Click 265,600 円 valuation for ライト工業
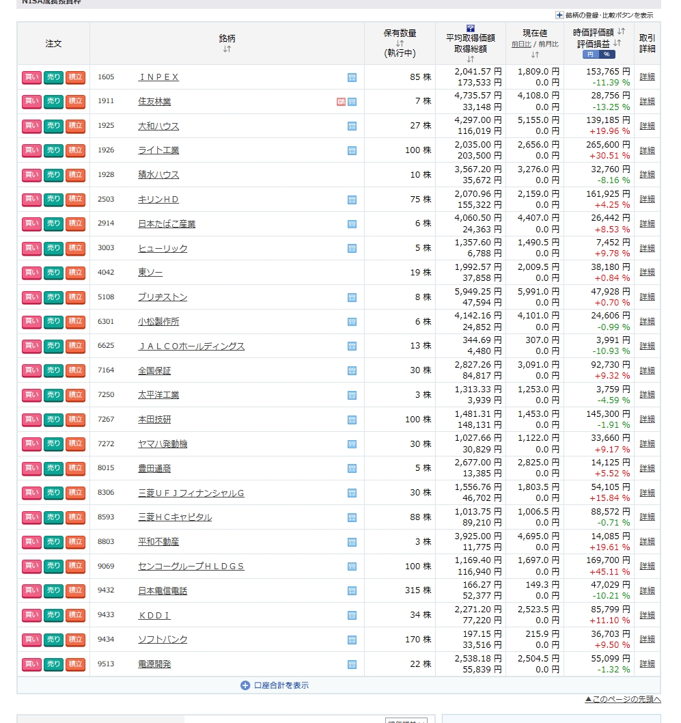The image size is (681, 723). (608, 145)
